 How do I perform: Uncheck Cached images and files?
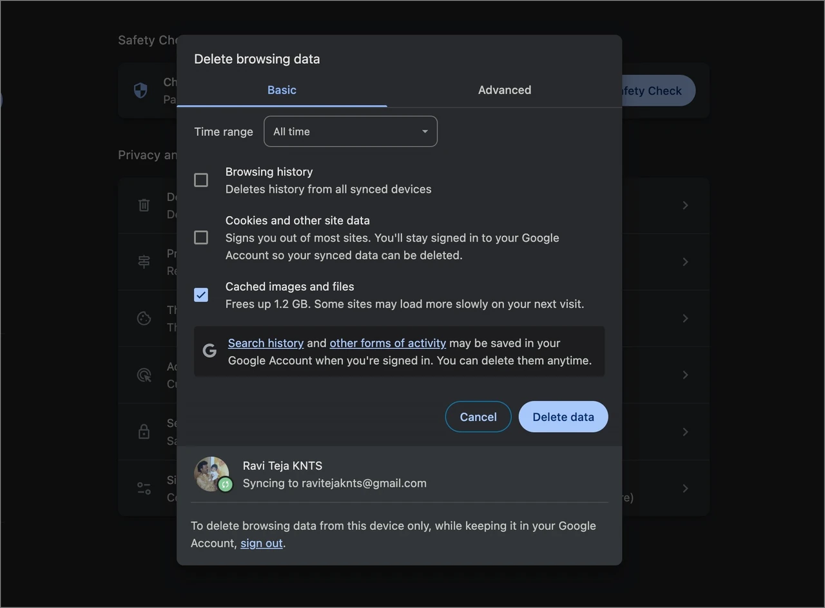coord(201,295)
